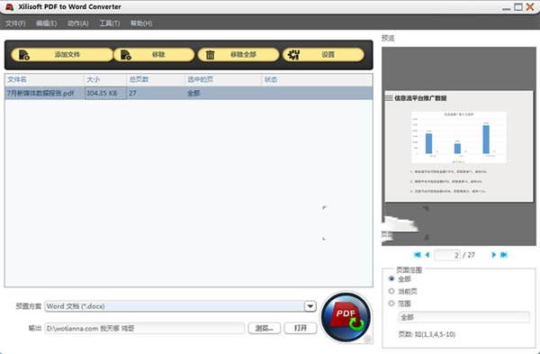Click the Status (状态) column header
Image resolution: width=540 pixels, height=354 pixels.
pos(317,79)
